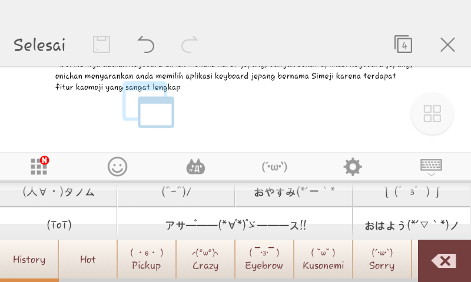The image size is (471, 282).
Task: Switch to the History tab
Action: (29, 260)
